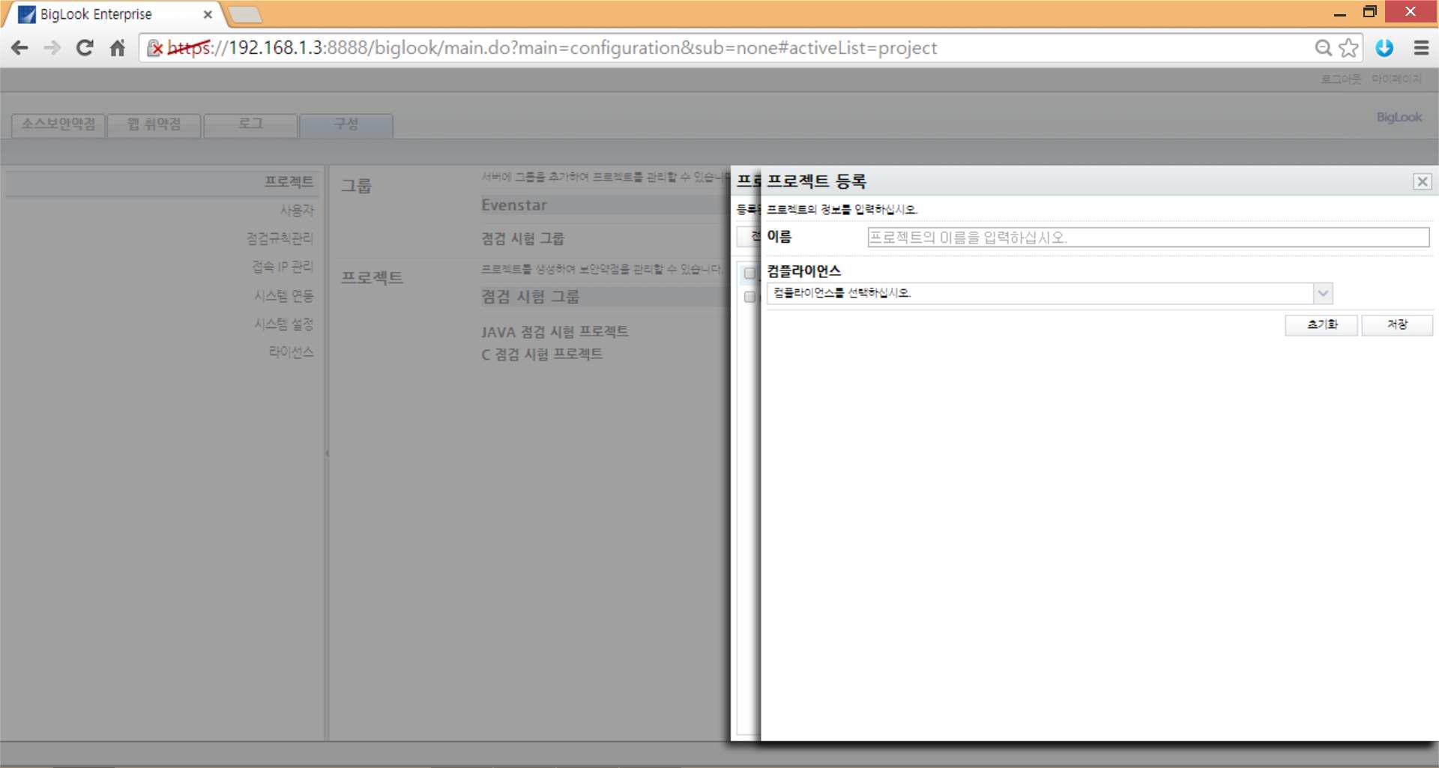Open 접속 IP 관리 in the sidebar
This screenshot has height=768, width=1439.
pyautogui.click(x=283, y=267)
